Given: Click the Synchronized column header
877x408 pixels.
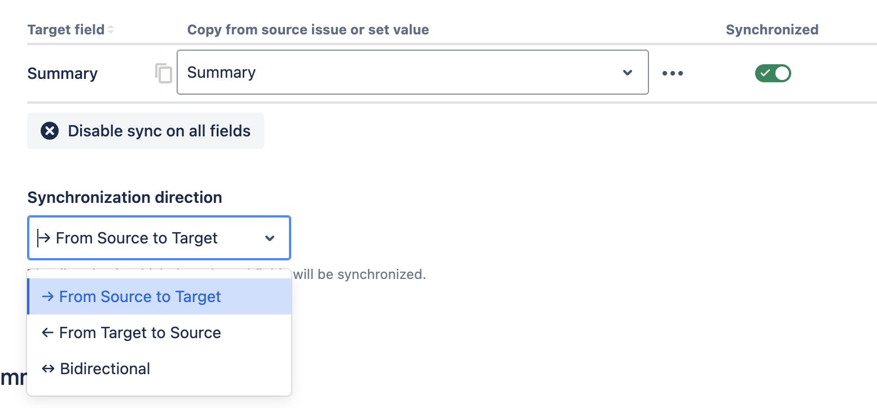Looking at the screenshot, I should [771, 30].
